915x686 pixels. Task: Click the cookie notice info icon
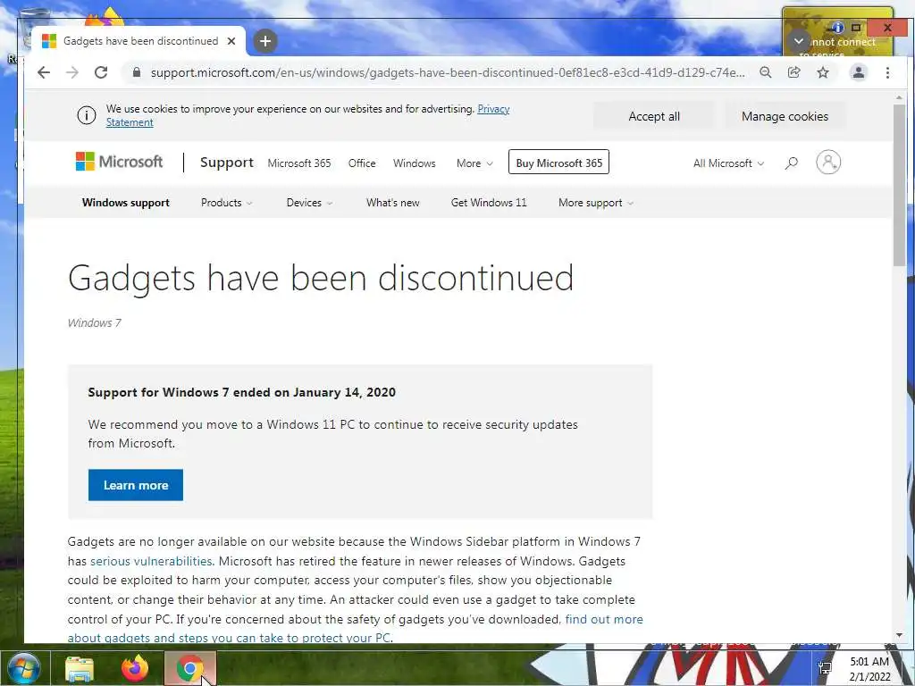click(x=87, y=115)
